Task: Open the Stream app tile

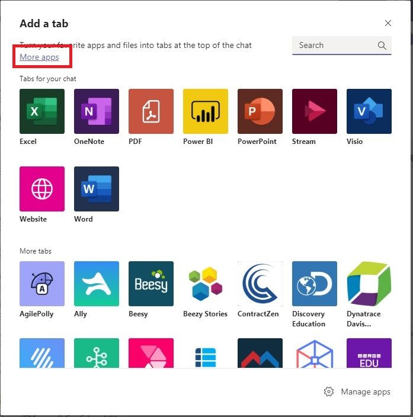Action: tap(315, 111)
